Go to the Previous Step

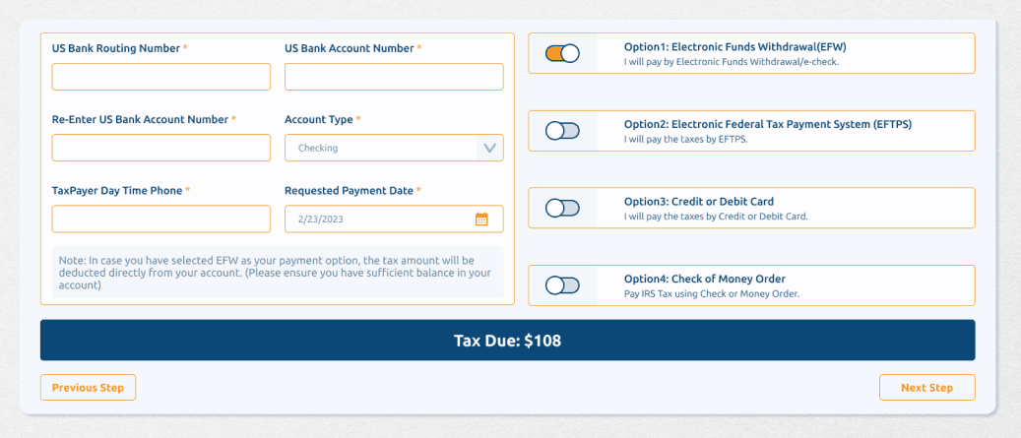coord(88,388)
